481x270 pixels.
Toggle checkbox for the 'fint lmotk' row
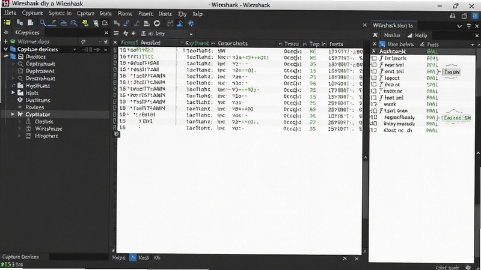374,58
